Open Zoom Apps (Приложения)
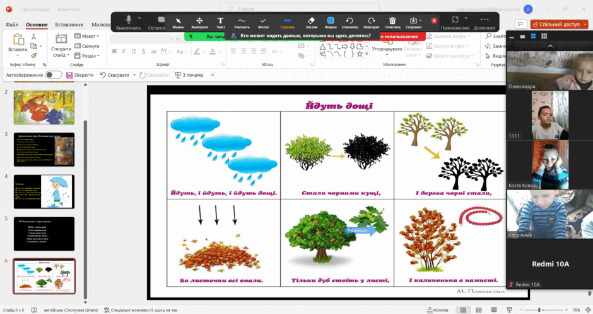 (x=455, y=23)
